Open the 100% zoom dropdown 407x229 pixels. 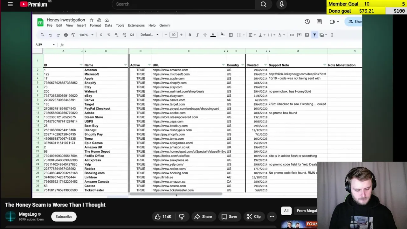coord(86,35)
